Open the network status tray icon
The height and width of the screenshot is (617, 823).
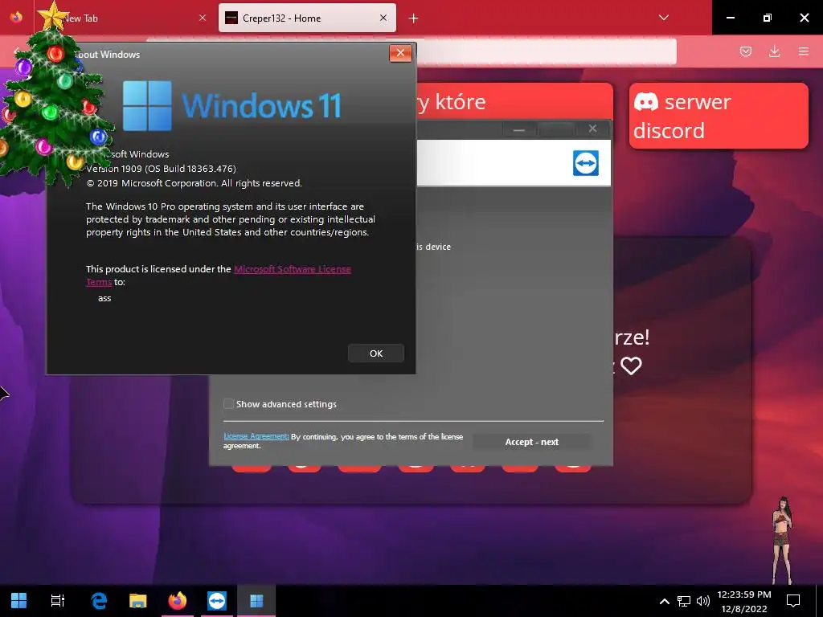(683, 601)
